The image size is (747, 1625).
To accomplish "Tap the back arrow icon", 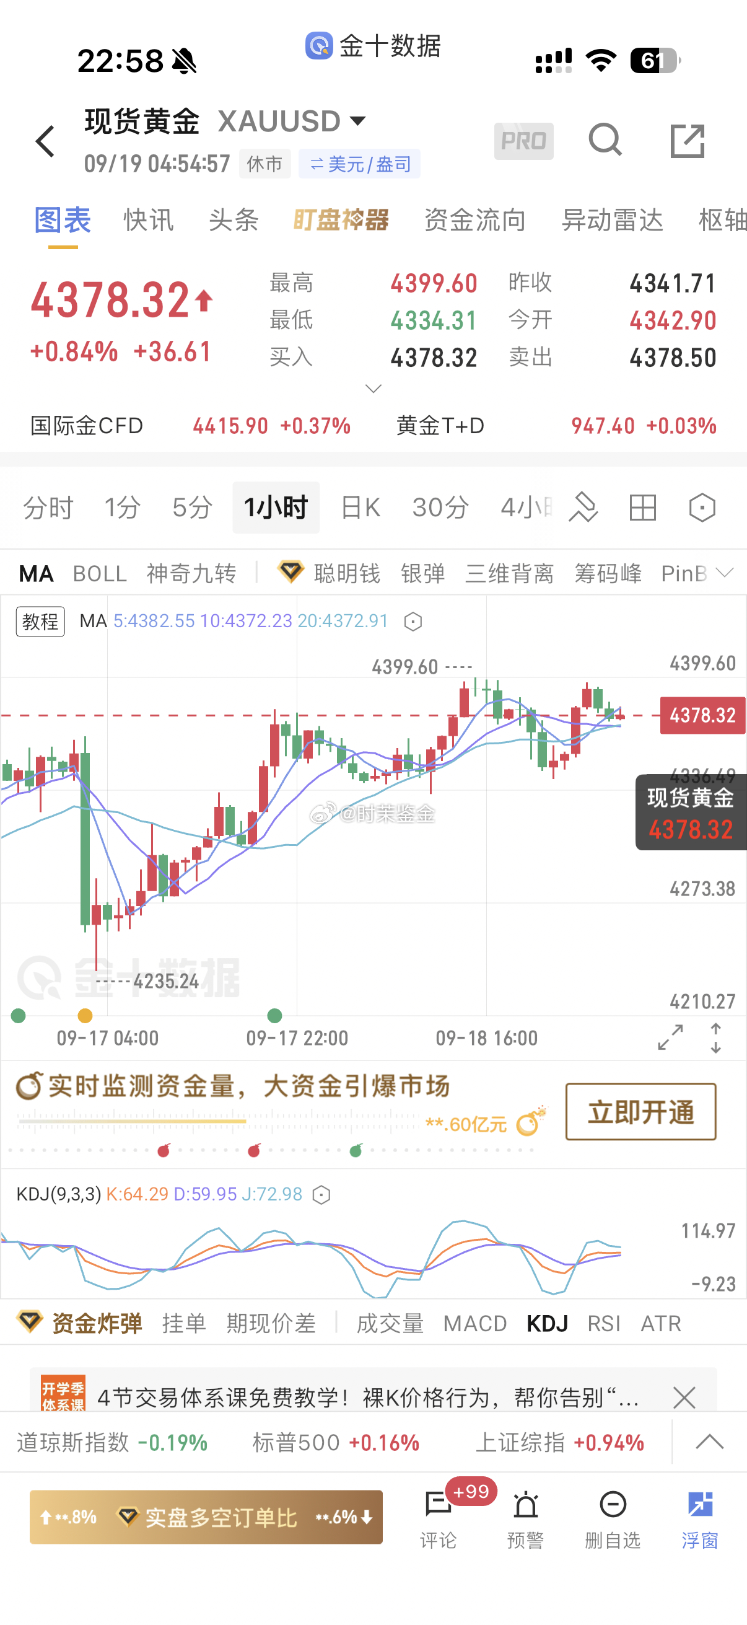I will coord(45,141).
